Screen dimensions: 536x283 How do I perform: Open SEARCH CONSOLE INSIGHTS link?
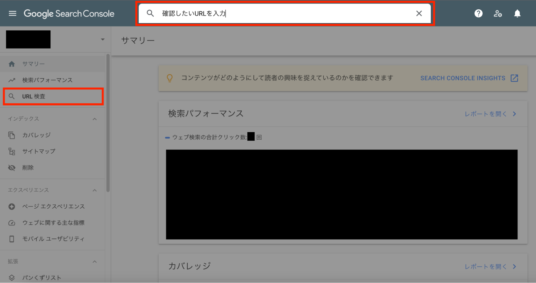[x=463, y=78]
